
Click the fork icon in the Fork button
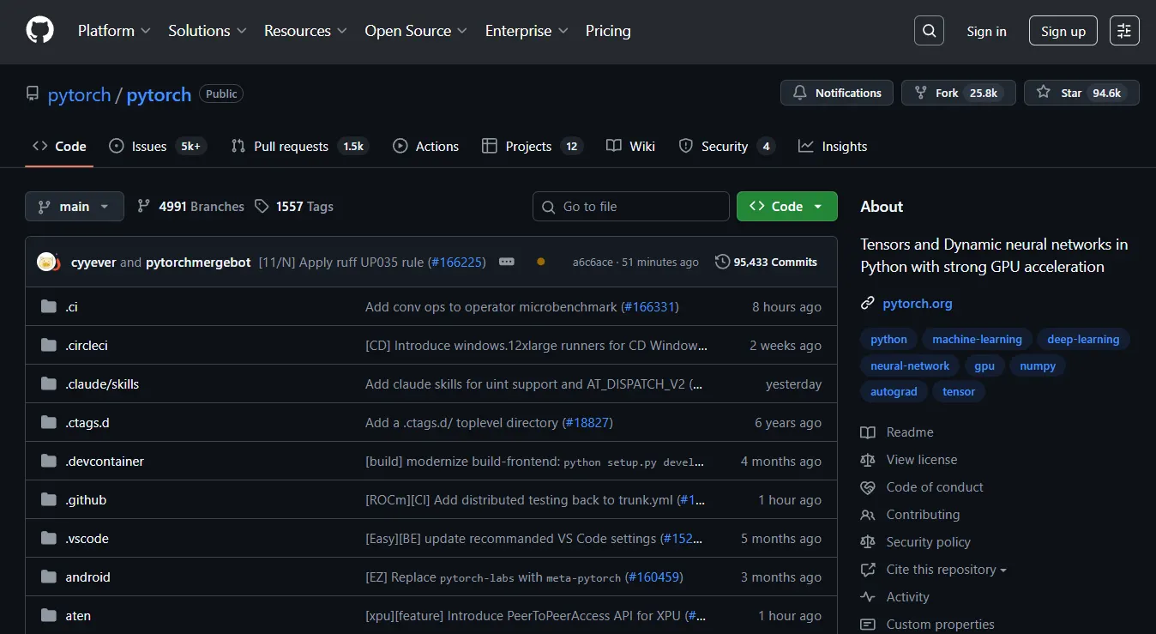[x=921, y=93]
